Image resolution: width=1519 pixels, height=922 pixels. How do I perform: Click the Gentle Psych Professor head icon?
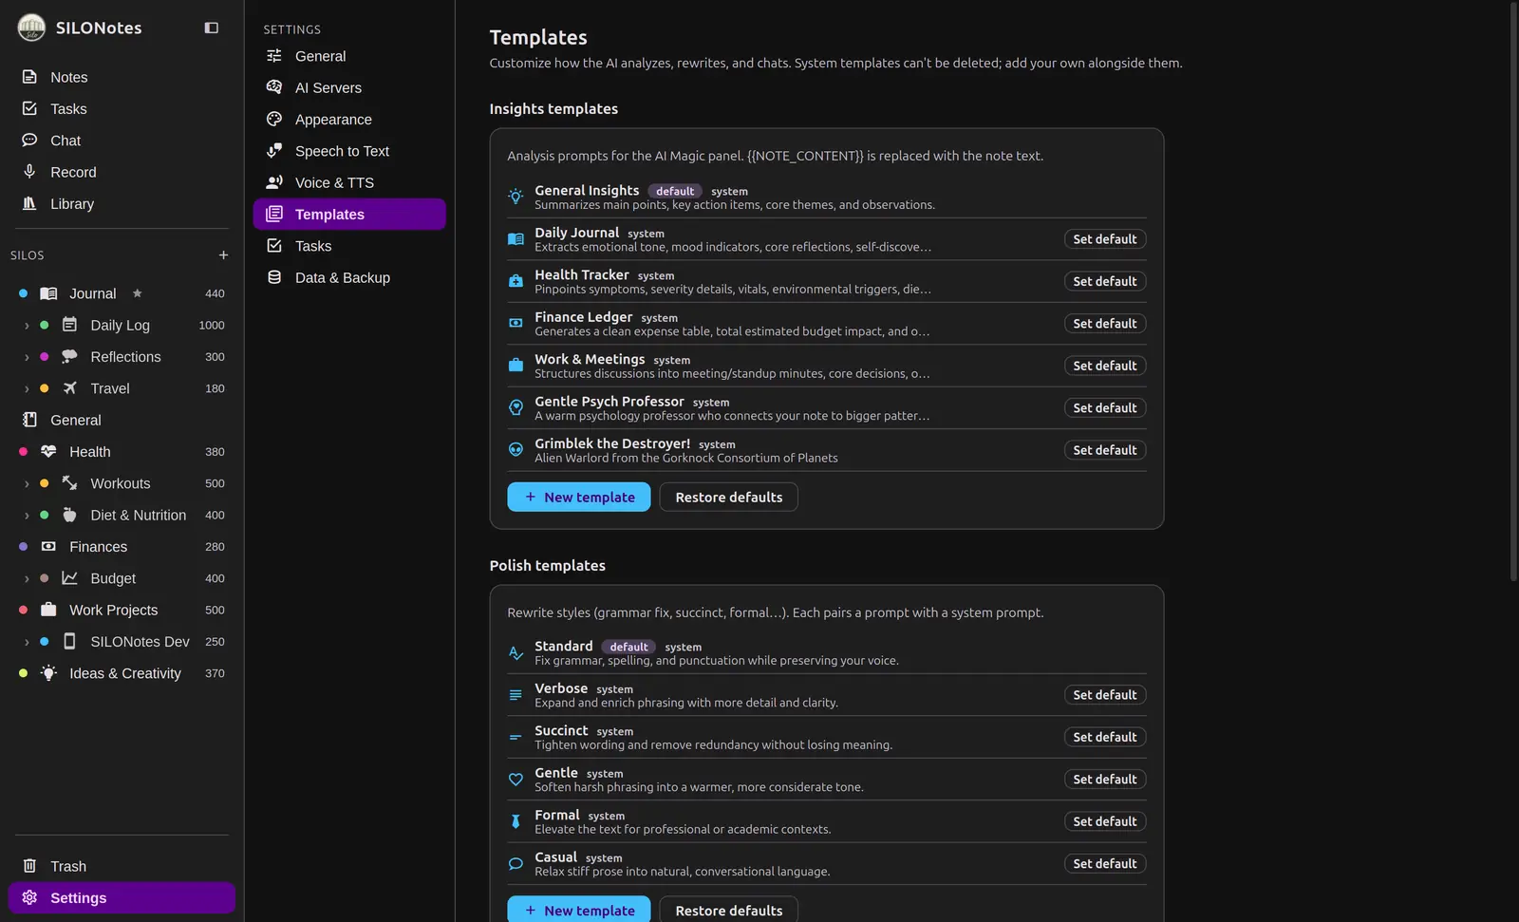[x=516, y=407]
